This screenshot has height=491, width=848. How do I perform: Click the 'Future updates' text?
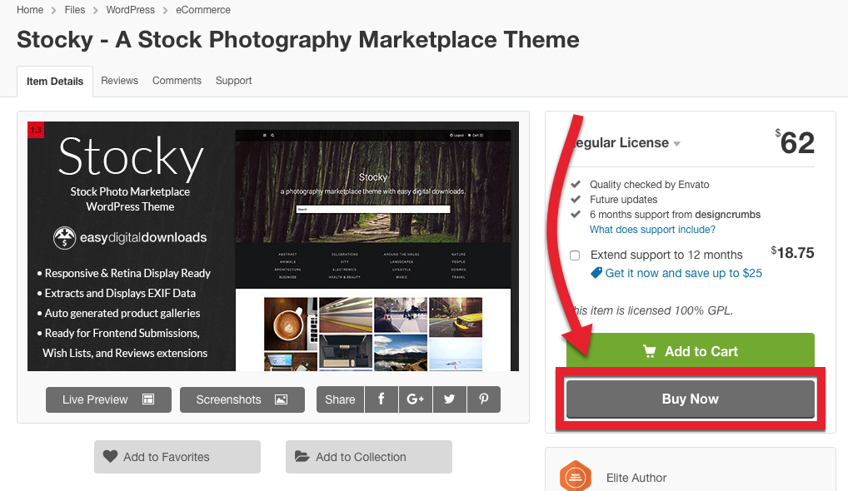(x=624, y=200)
